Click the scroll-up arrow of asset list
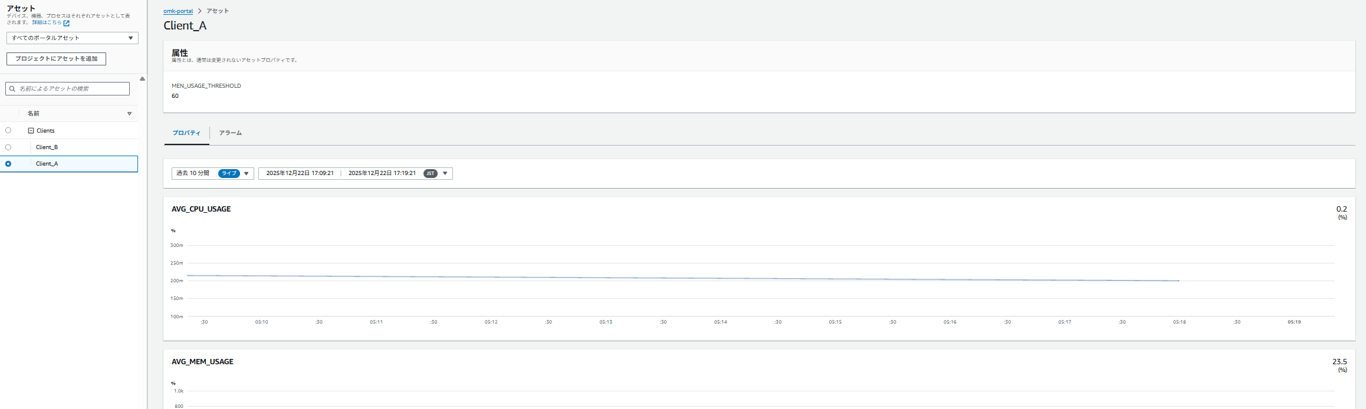Screen dimensions: 1366x409 tap(142, 78)
